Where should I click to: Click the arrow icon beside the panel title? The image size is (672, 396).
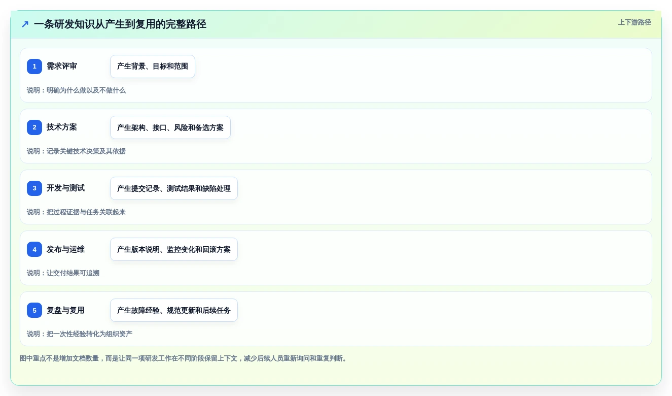[x=25, y=24]
